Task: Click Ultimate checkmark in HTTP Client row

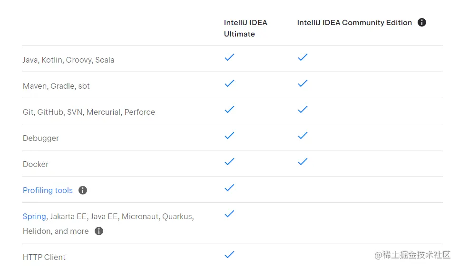Action: [229, 255]
